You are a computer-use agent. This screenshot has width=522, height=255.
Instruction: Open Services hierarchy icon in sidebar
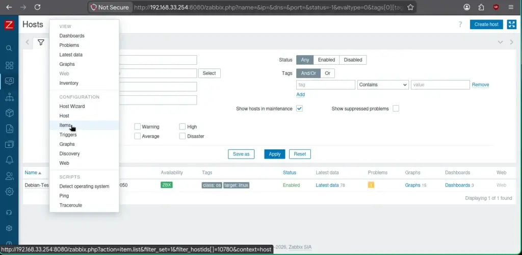pyautogui.click(x=9, y=97)
